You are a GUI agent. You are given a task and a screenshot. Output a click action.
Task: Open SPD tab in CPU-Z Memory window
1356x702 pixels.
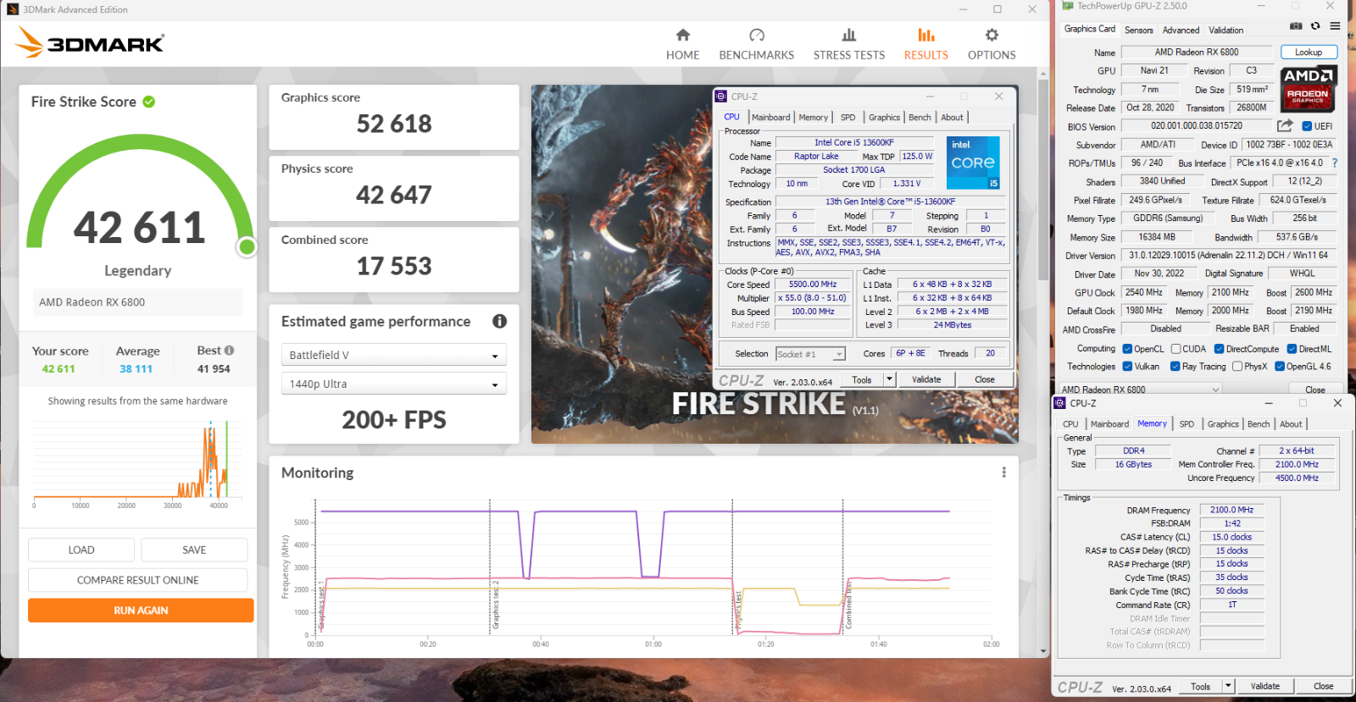click(x=1186, y=423)
